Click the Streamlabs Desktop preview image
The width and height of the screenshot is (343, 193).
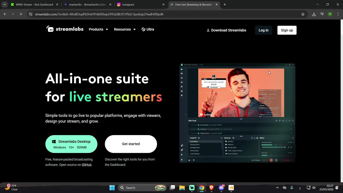(x=237, y=113)
